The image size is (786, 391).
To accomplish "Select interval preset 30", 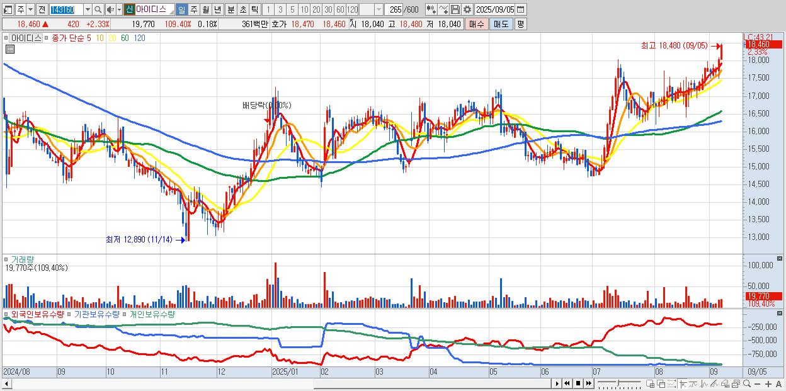I will click(x=328, y=9).
